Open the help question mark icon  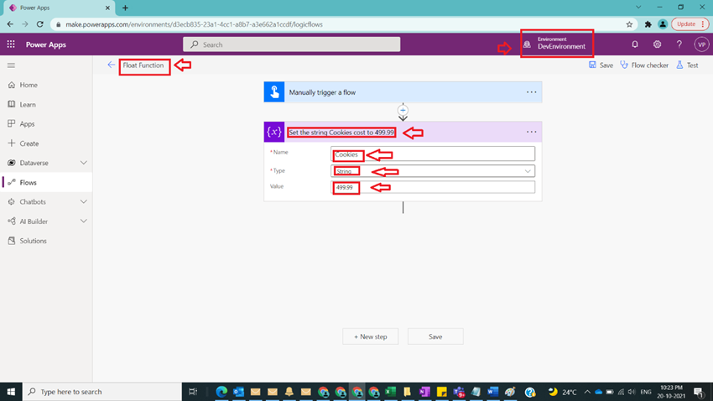coord(679,44)
